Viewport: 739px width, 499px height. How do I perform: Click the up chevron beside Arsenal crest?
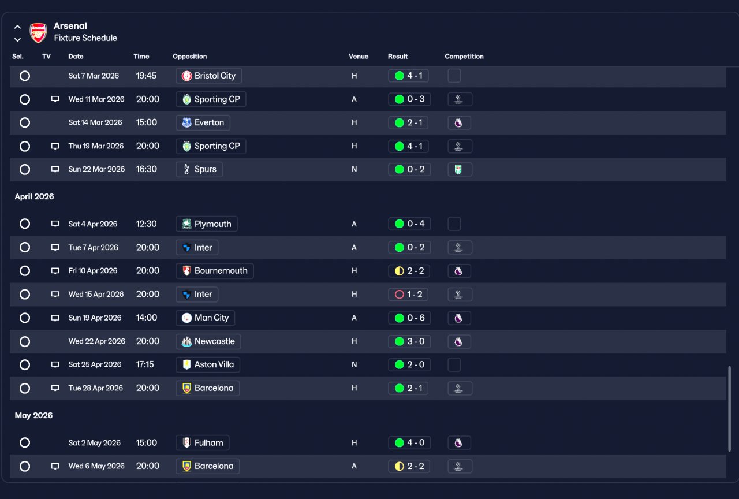(18, 27)
